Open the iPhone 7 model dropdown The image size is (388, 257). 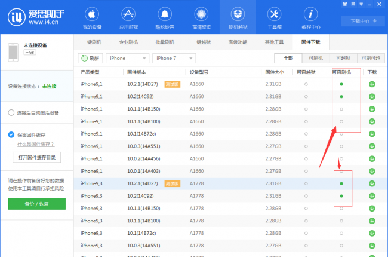174,58
